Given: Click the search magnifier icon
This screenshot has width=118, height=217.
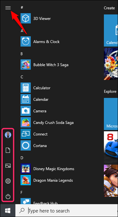Looking at the screenshot, I should click(x=22, y=211).
